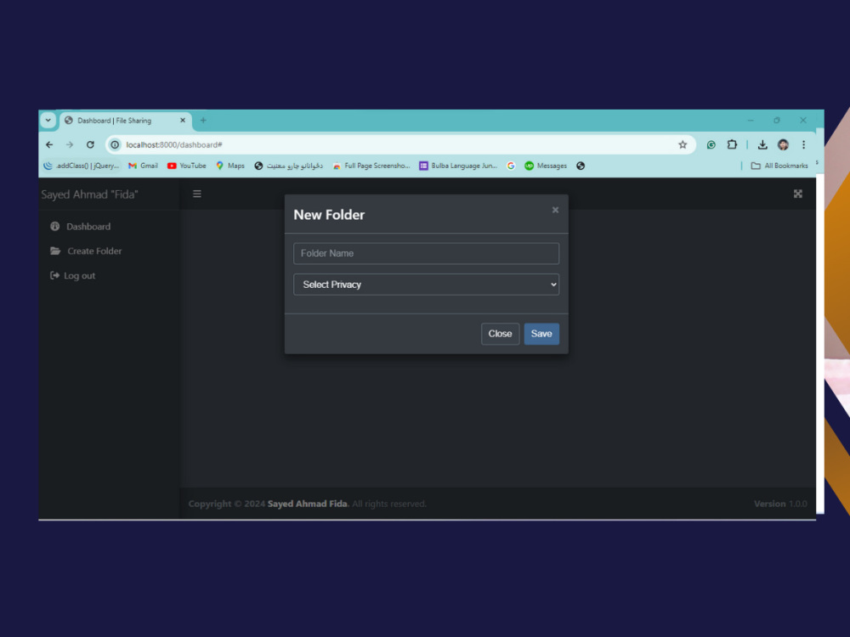Select the Dashboard | File Sharing tab
Screen dimensions: 850x637
(125, 121)
